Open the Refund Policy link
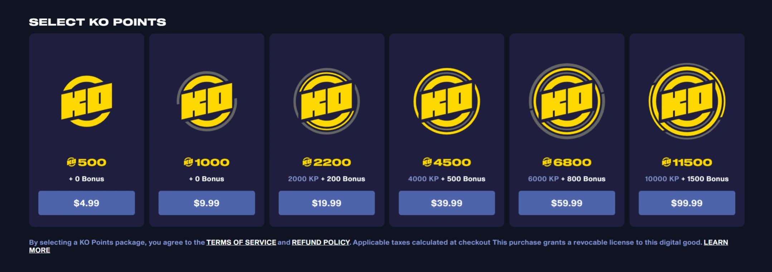 click(321, 242)
